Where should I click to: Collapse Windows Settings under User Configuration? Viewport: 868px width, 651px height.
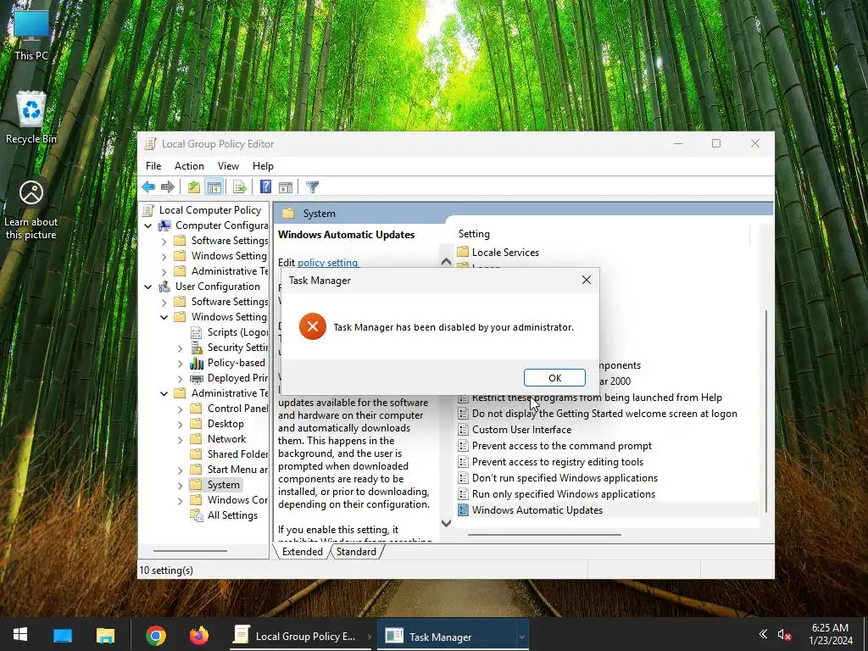coord(164,317)
